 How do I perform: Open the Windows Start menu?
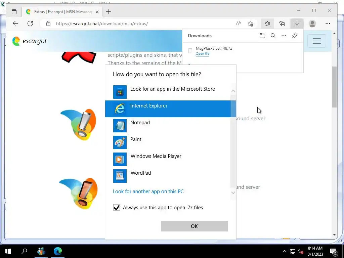click(8, 251)
